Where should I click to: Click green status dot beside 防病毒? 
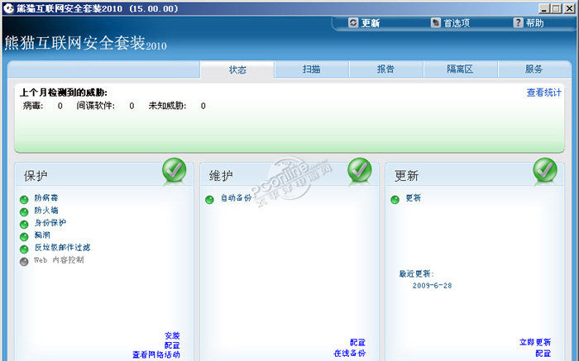point(24,199)
